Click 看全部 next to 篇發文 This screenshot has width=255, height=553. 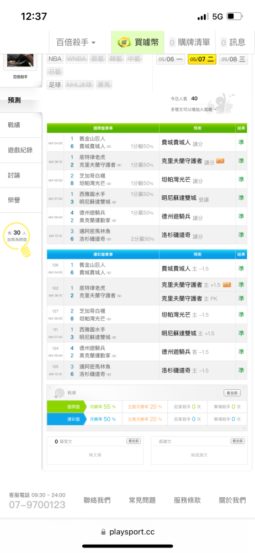click(134, 441)
